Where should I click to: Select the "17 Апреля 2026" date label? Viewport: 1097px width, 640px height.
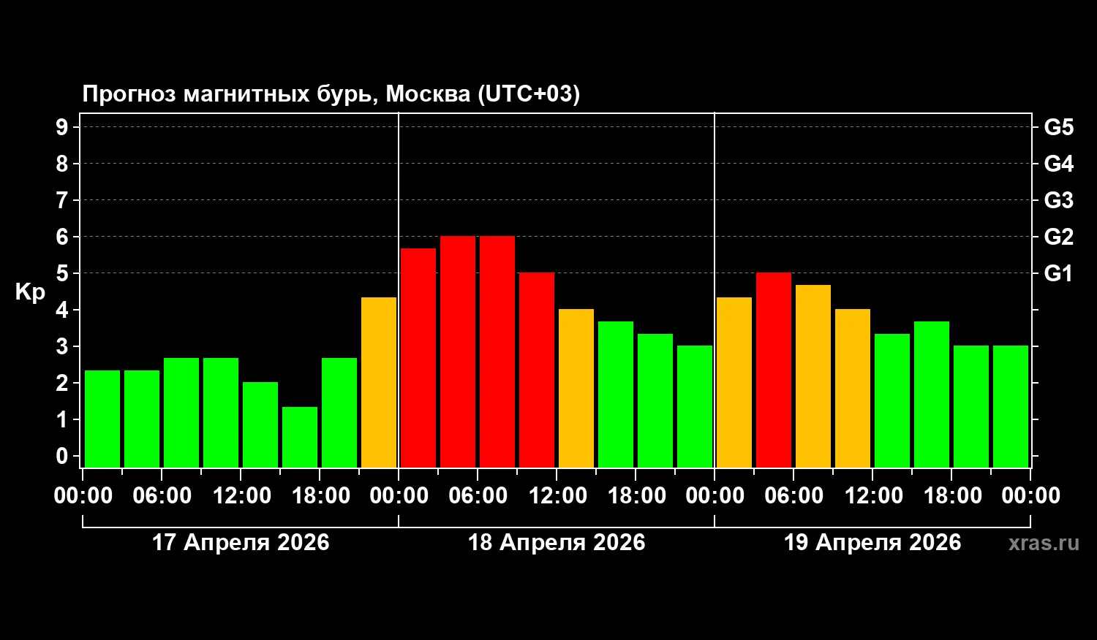tap(241, 543)
